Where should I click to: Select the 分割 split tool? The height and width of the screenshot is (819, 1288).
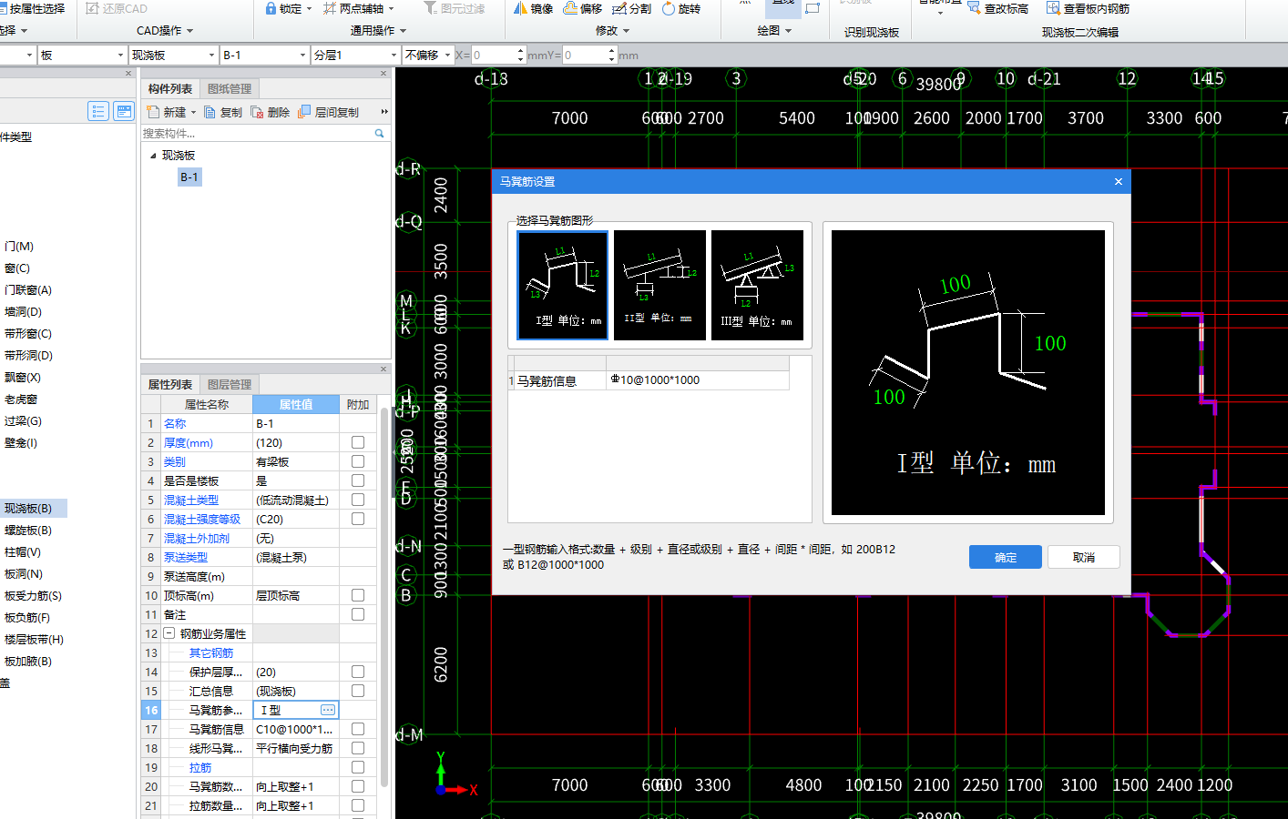(631, 8)
